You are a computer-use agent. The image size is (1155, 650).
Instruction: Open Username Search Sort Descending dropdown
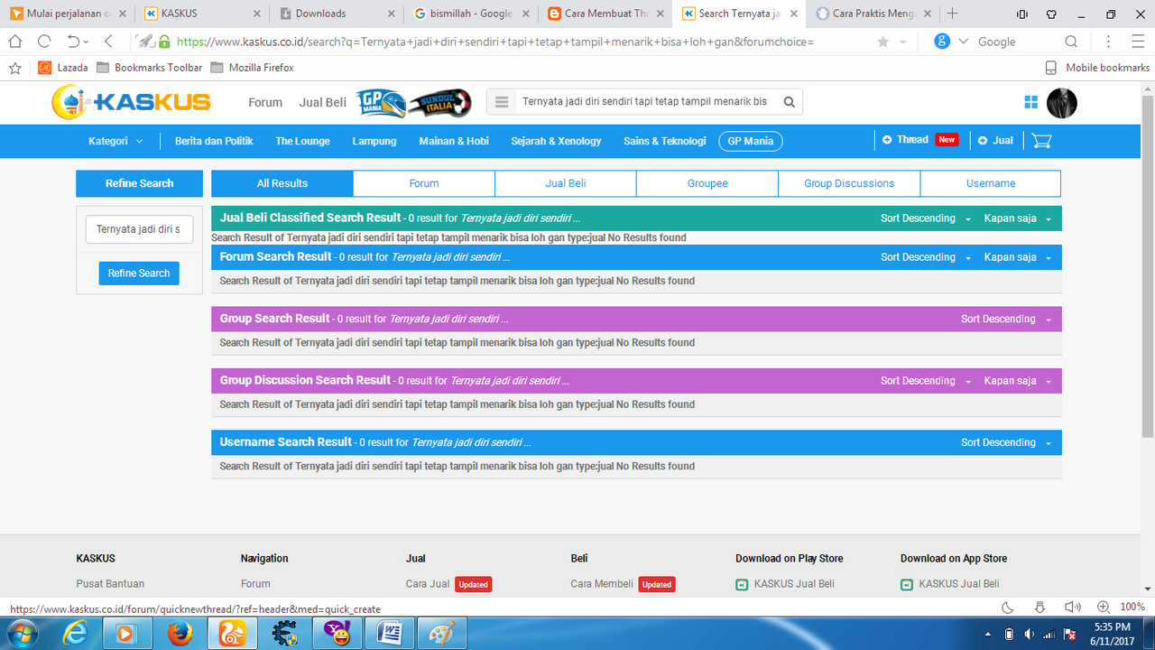point(1006,442)
